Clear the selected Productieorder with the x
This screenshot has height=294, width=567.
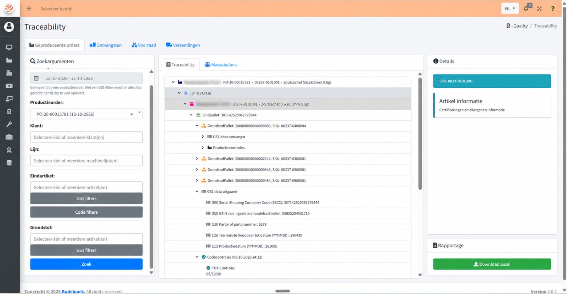(131, 114)
